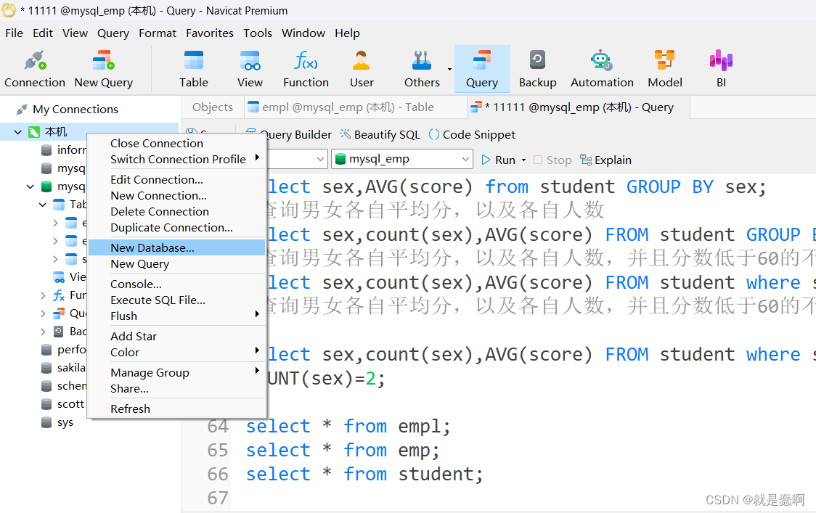Viewport: 816px width, 513px height.
Task: Collapse the open mysql database node
Action: click(x=30, y=186)
